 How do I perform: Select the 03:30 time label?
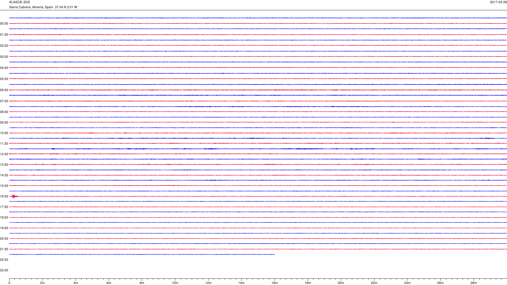[4, 57]
